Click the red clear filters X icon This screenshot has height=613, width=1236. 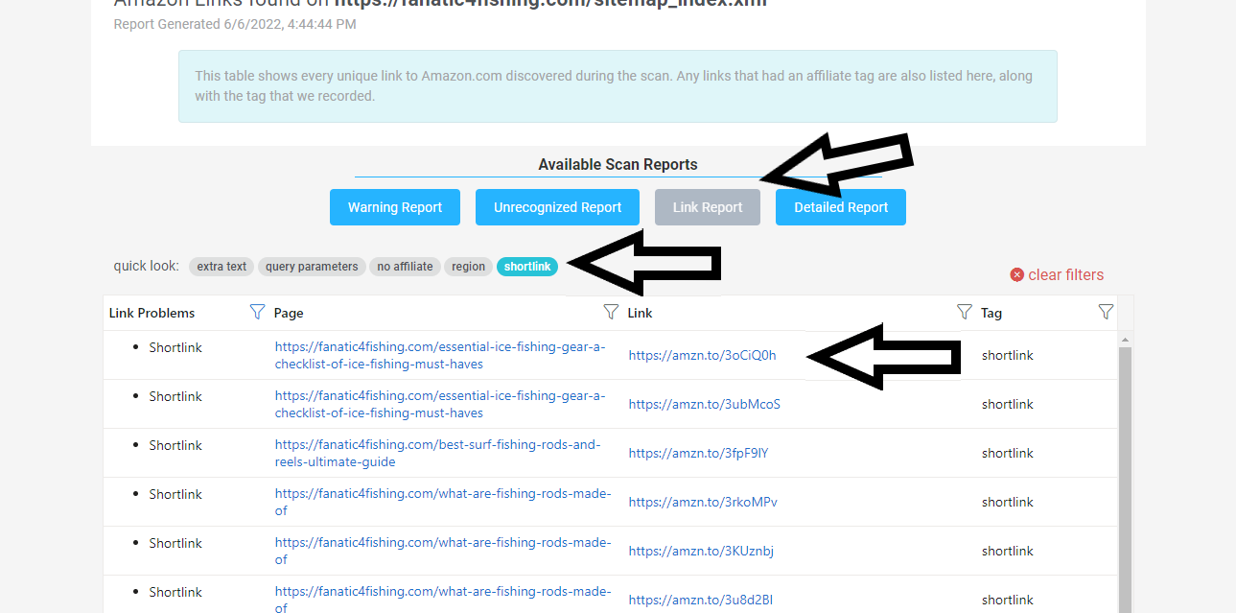[x=1017, y=275]
